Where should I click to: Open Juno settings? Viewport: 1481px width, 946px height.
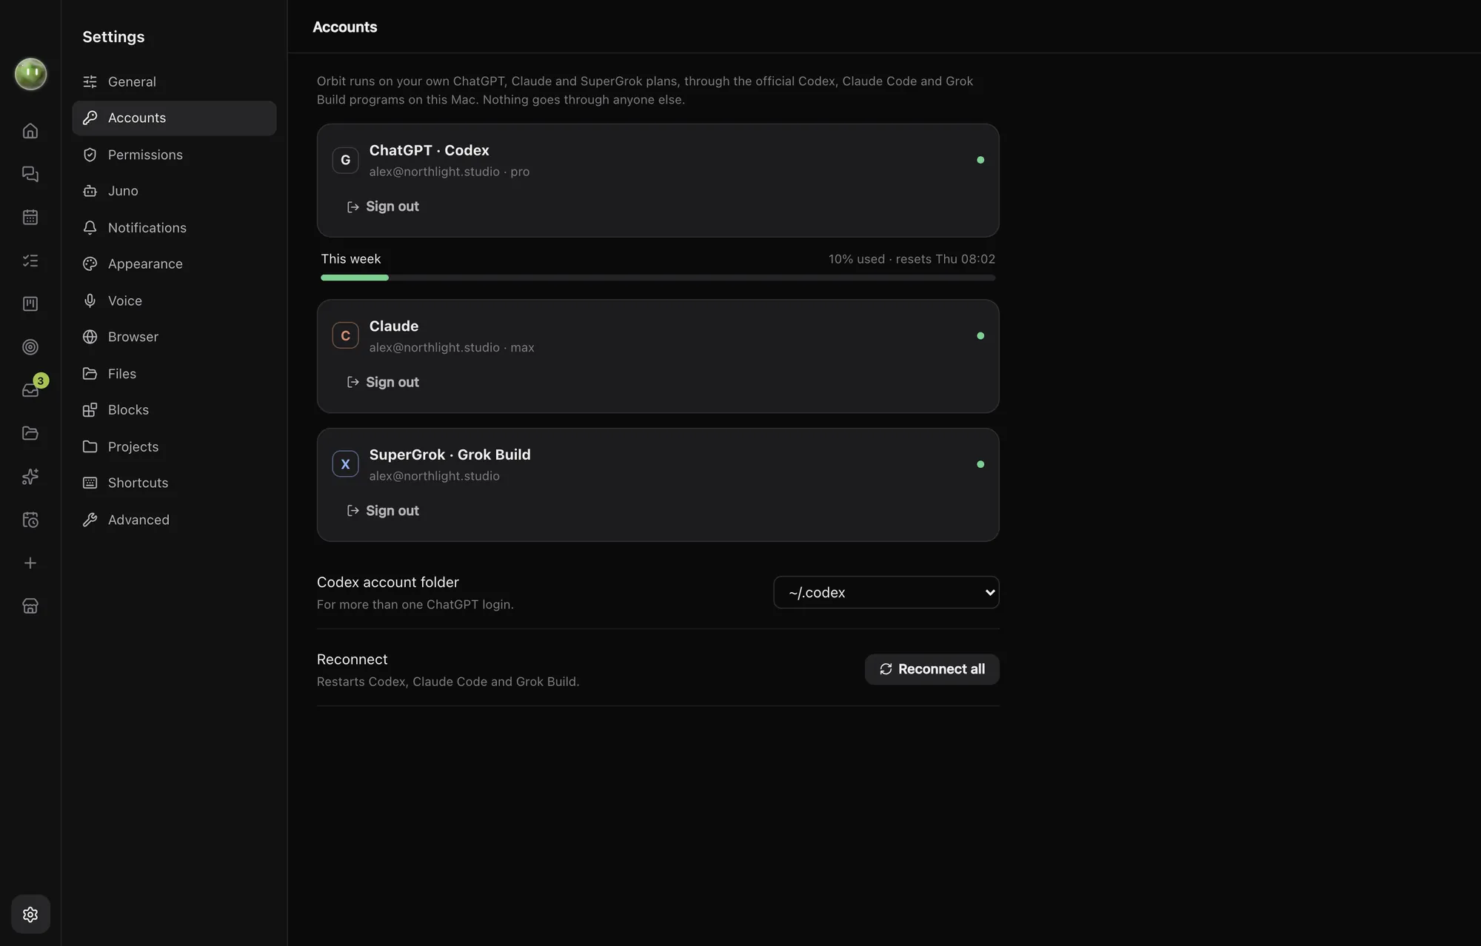[x=174, y=191]
